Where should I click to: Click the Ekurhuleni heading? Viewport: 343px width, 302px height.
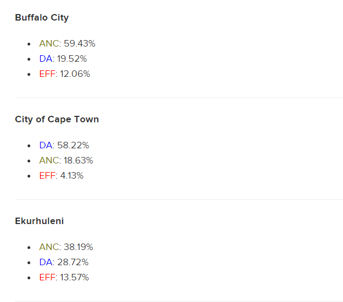pyautogui.click(x=39, y=221)
